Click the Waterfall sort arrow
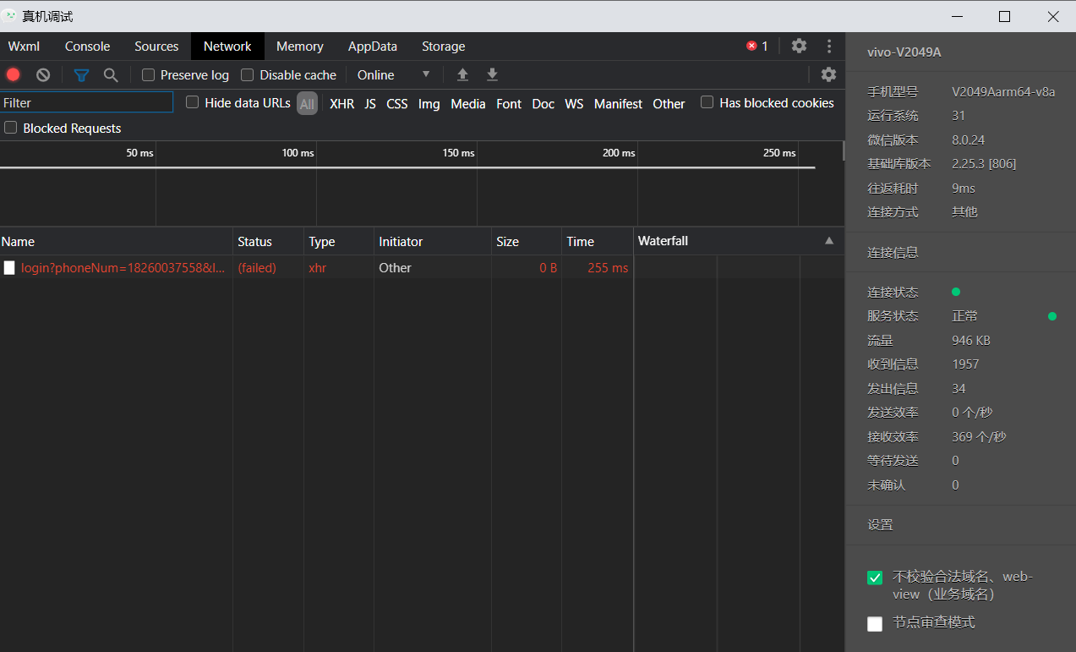 click(x=829, y=241)
